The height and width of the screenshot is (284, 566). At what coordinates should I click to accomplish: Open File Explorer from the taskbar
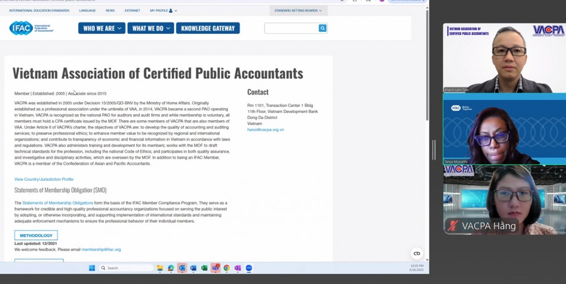pyautogui.click(x=160, y=268)
